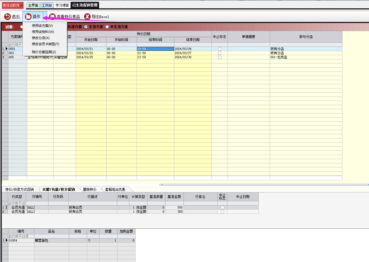Viewport: 369px width, 262px height.
Task: Click filter field under 品名 column
Action: [x=52, y=236]
